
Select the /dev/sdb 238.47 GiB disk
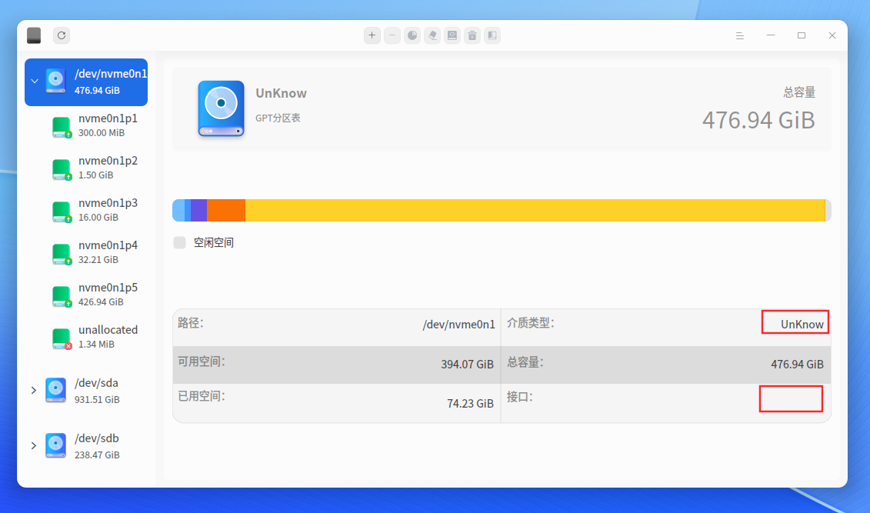[86, 446]
